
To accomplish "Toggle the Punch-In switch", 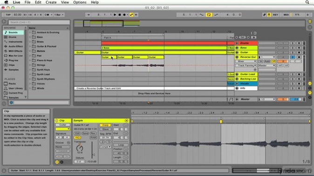I will point(201,15).
